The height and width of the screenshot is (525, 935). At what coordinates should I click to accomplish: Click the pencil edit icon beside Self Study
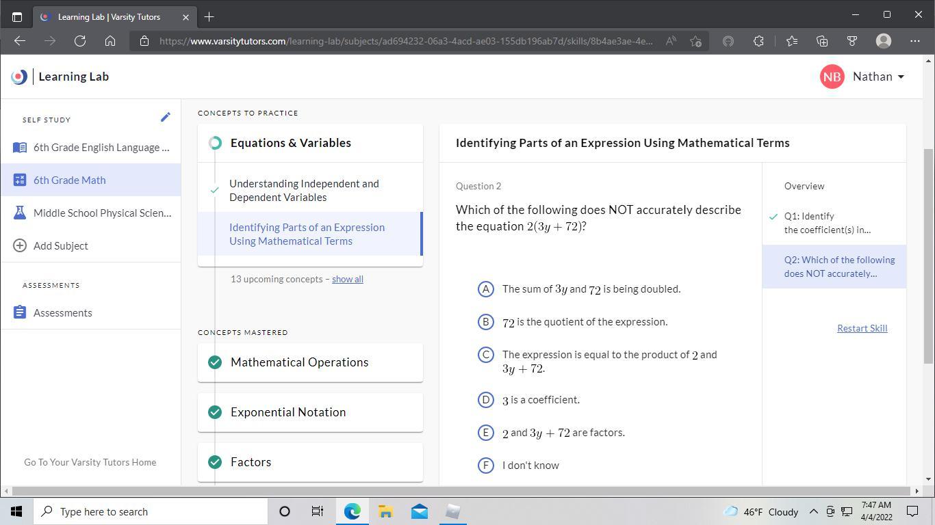pos(165,118)
